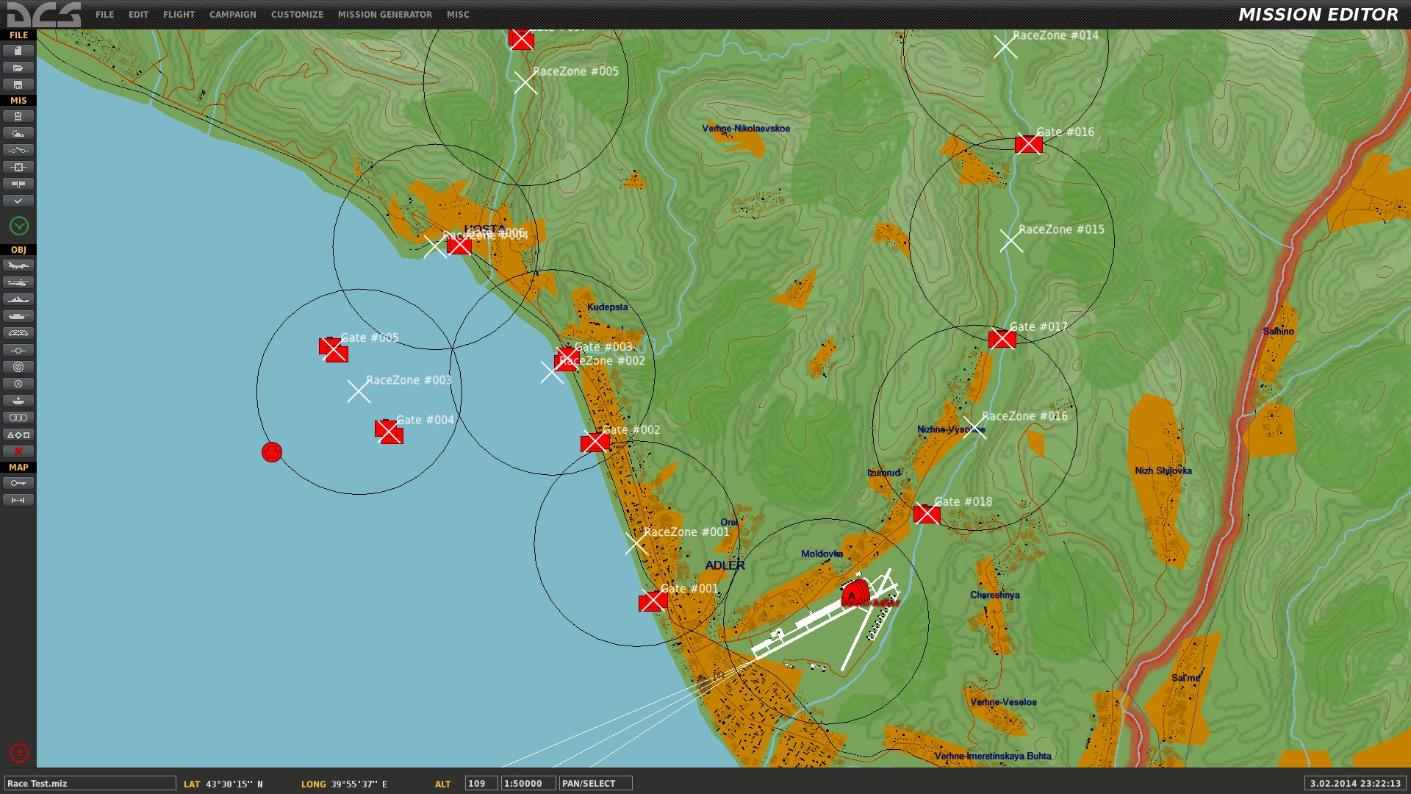Image resolution: width=1411 pixels, height=794 pixels.
Task: Select the Gate #002 red unit marker
Action: click(x=595, y=443)
